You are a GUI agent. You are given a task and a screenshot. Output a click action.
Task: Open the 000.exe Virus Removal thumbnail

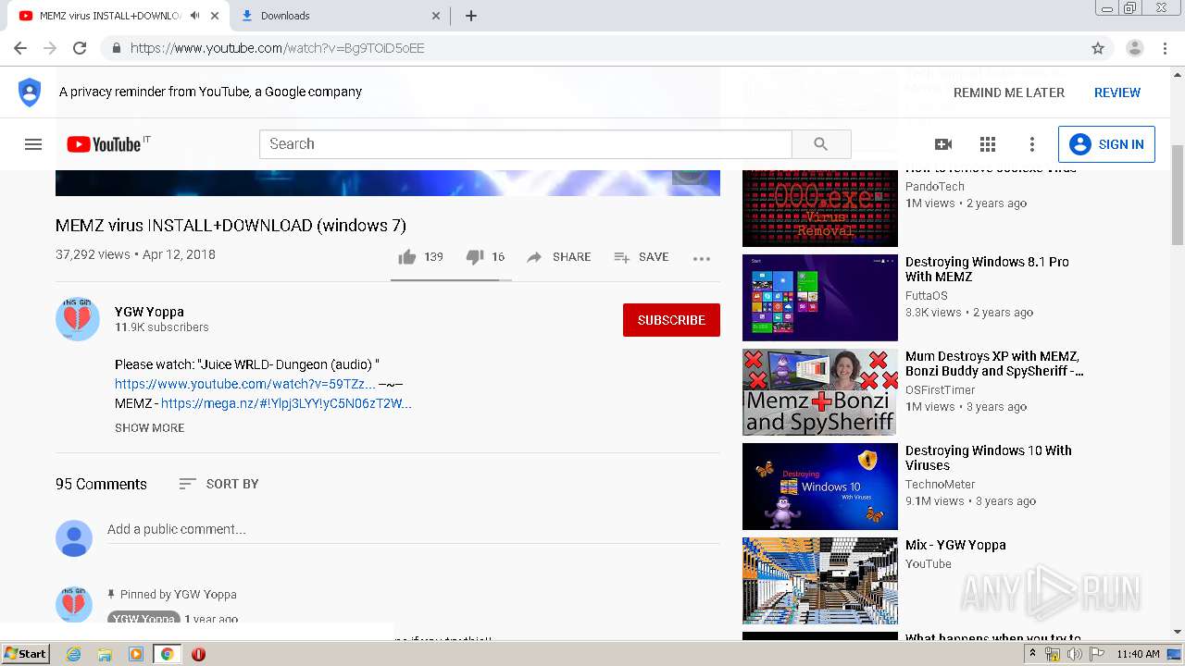(820, 208)
